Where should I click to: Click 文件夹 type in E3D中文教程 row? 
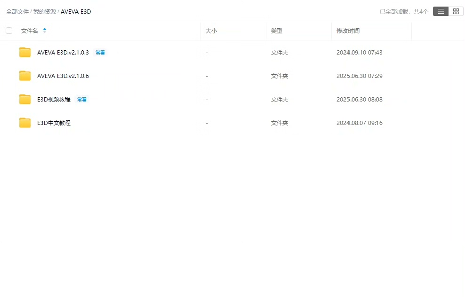(280, 123)
